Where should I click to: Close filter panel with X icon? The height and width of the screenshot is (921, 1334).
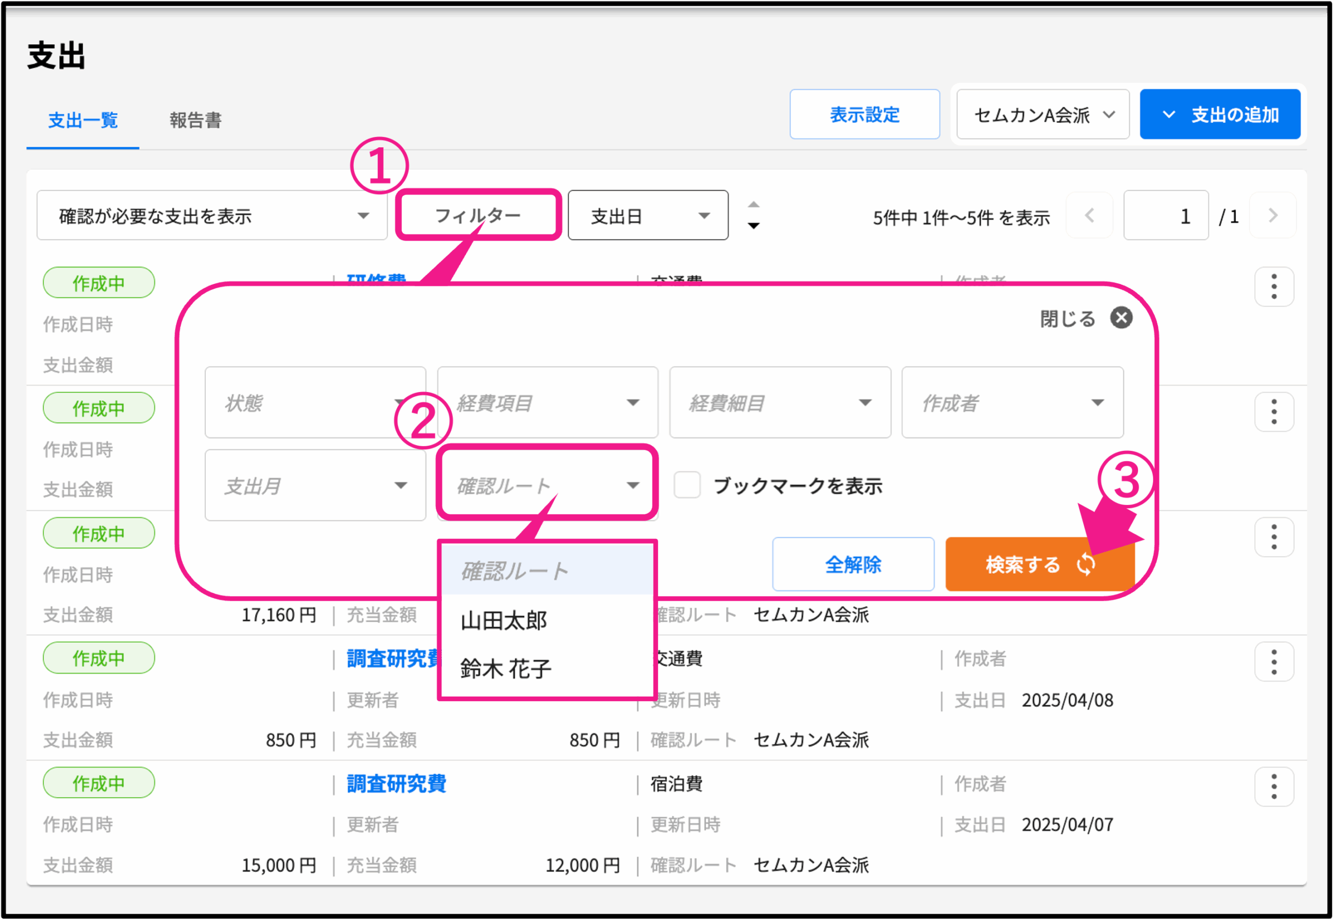tap(1121, 318)
